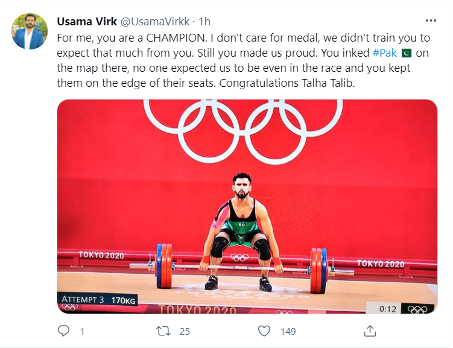Click the left Tokyo 2020 banner in photo
453x348 pixels.
[x=101, y=255]
